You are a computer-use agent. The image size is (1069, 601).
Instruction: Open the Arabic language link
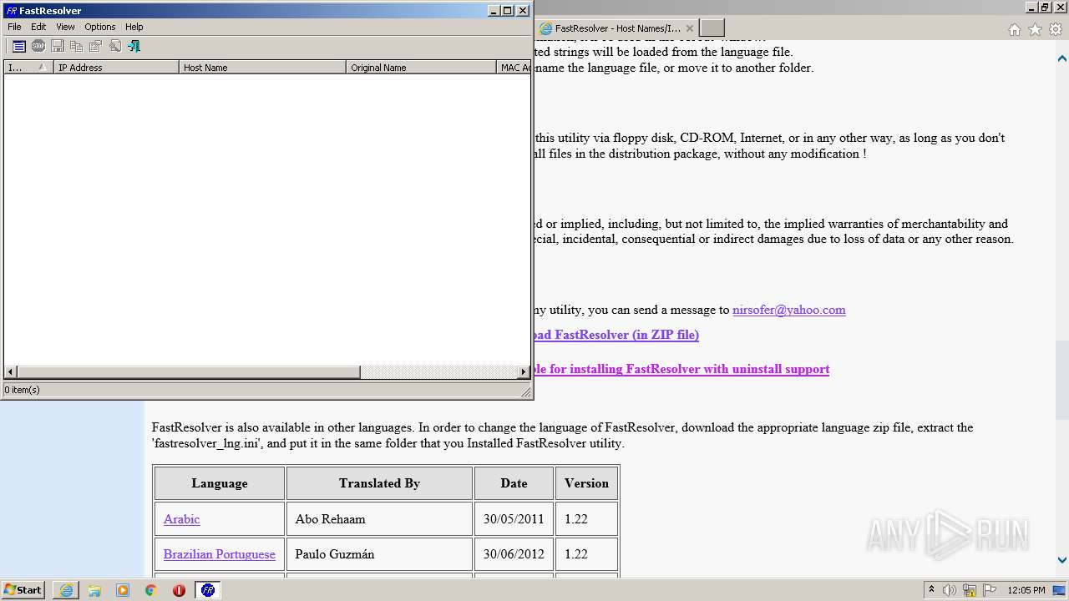point(181,519)
